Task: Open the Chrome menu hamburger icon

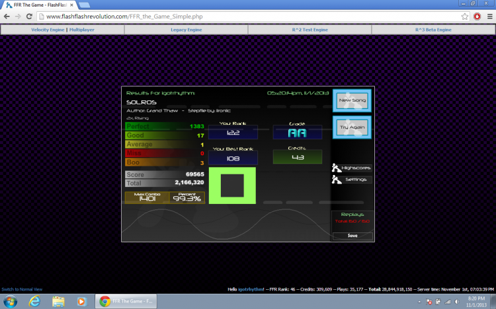Action: point(489,17)
